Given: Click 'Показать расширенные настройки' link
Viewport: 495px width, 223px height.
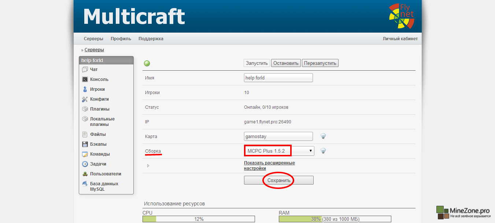Looking at the screenshot, I should (x=269, y=166).
